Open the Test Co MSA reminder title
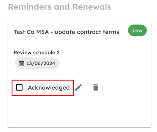157x132 pixels. pos(66,32)
